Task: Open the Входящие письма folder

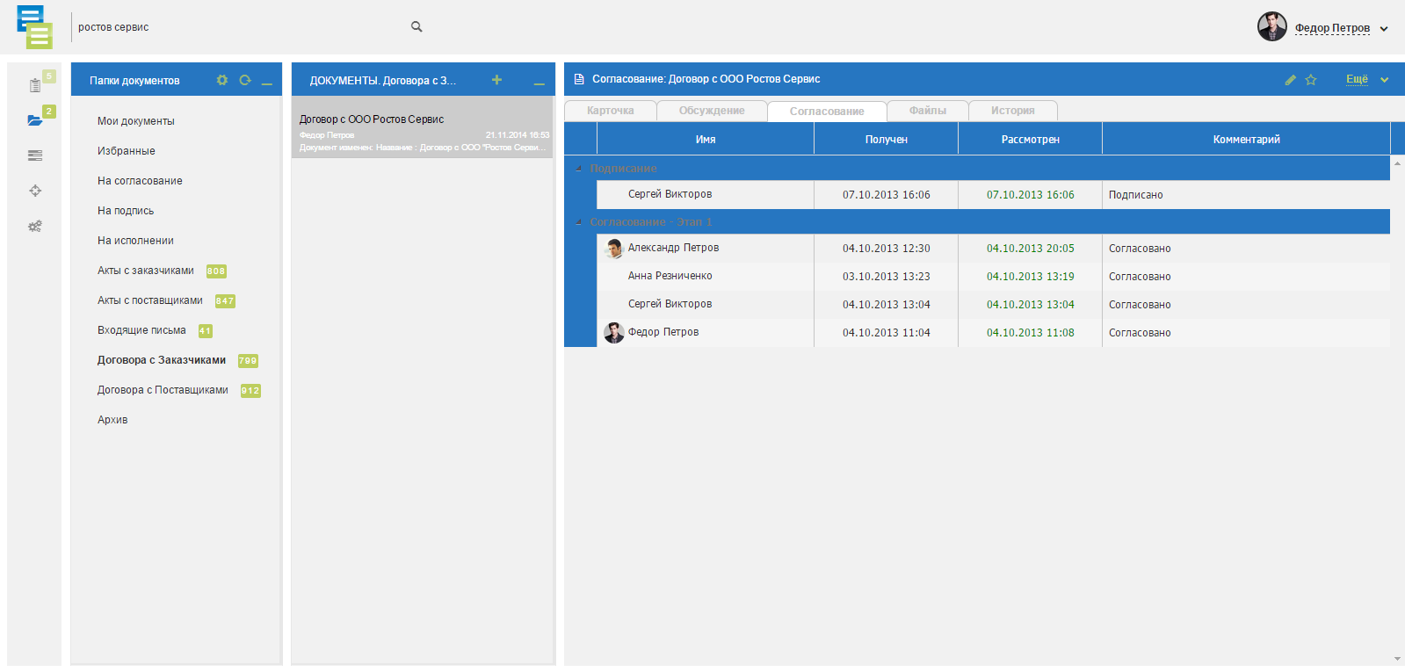Action: pos(141,330)
